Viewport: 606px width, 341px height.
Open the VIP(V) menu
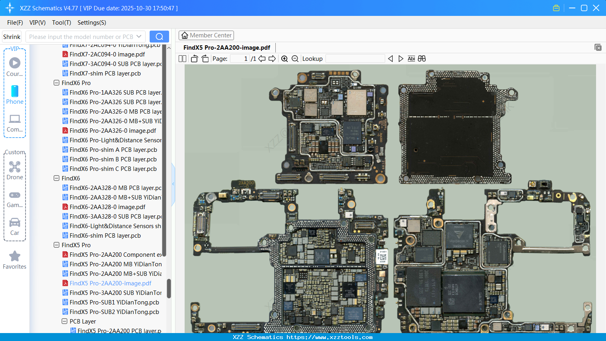(x=37, y=23)
